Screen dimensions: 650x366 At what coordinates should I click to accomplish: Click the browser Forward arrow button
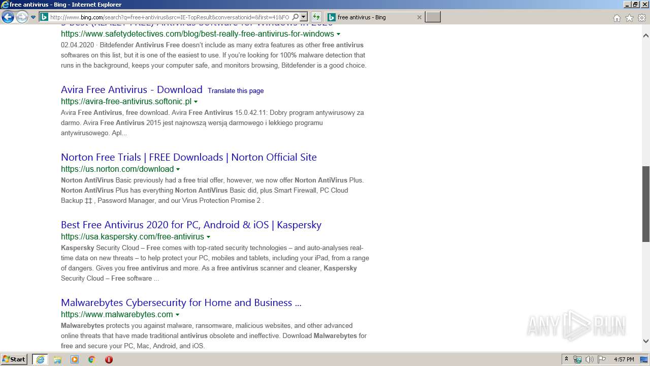[22, 17]
